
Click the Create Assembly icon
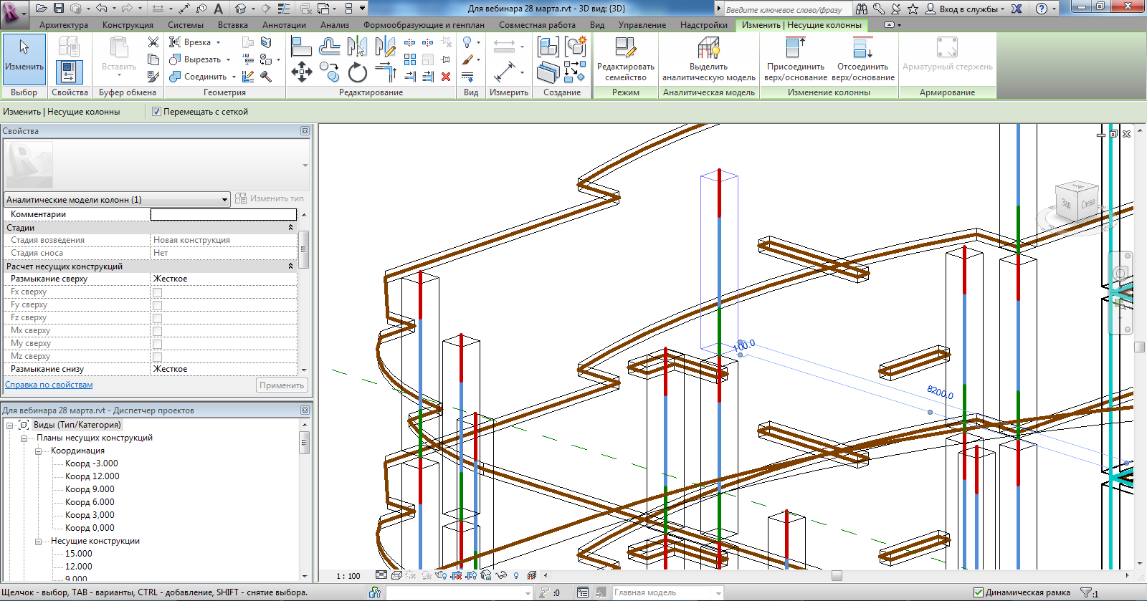click(548, 47)
